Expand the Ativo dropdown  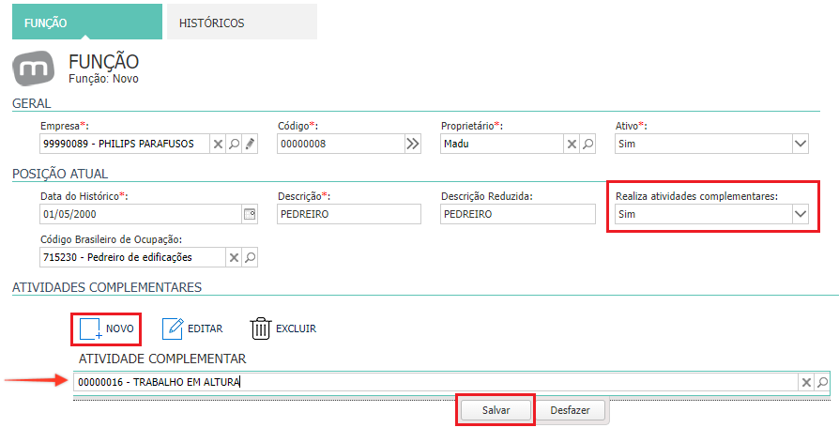coord(800,144)
